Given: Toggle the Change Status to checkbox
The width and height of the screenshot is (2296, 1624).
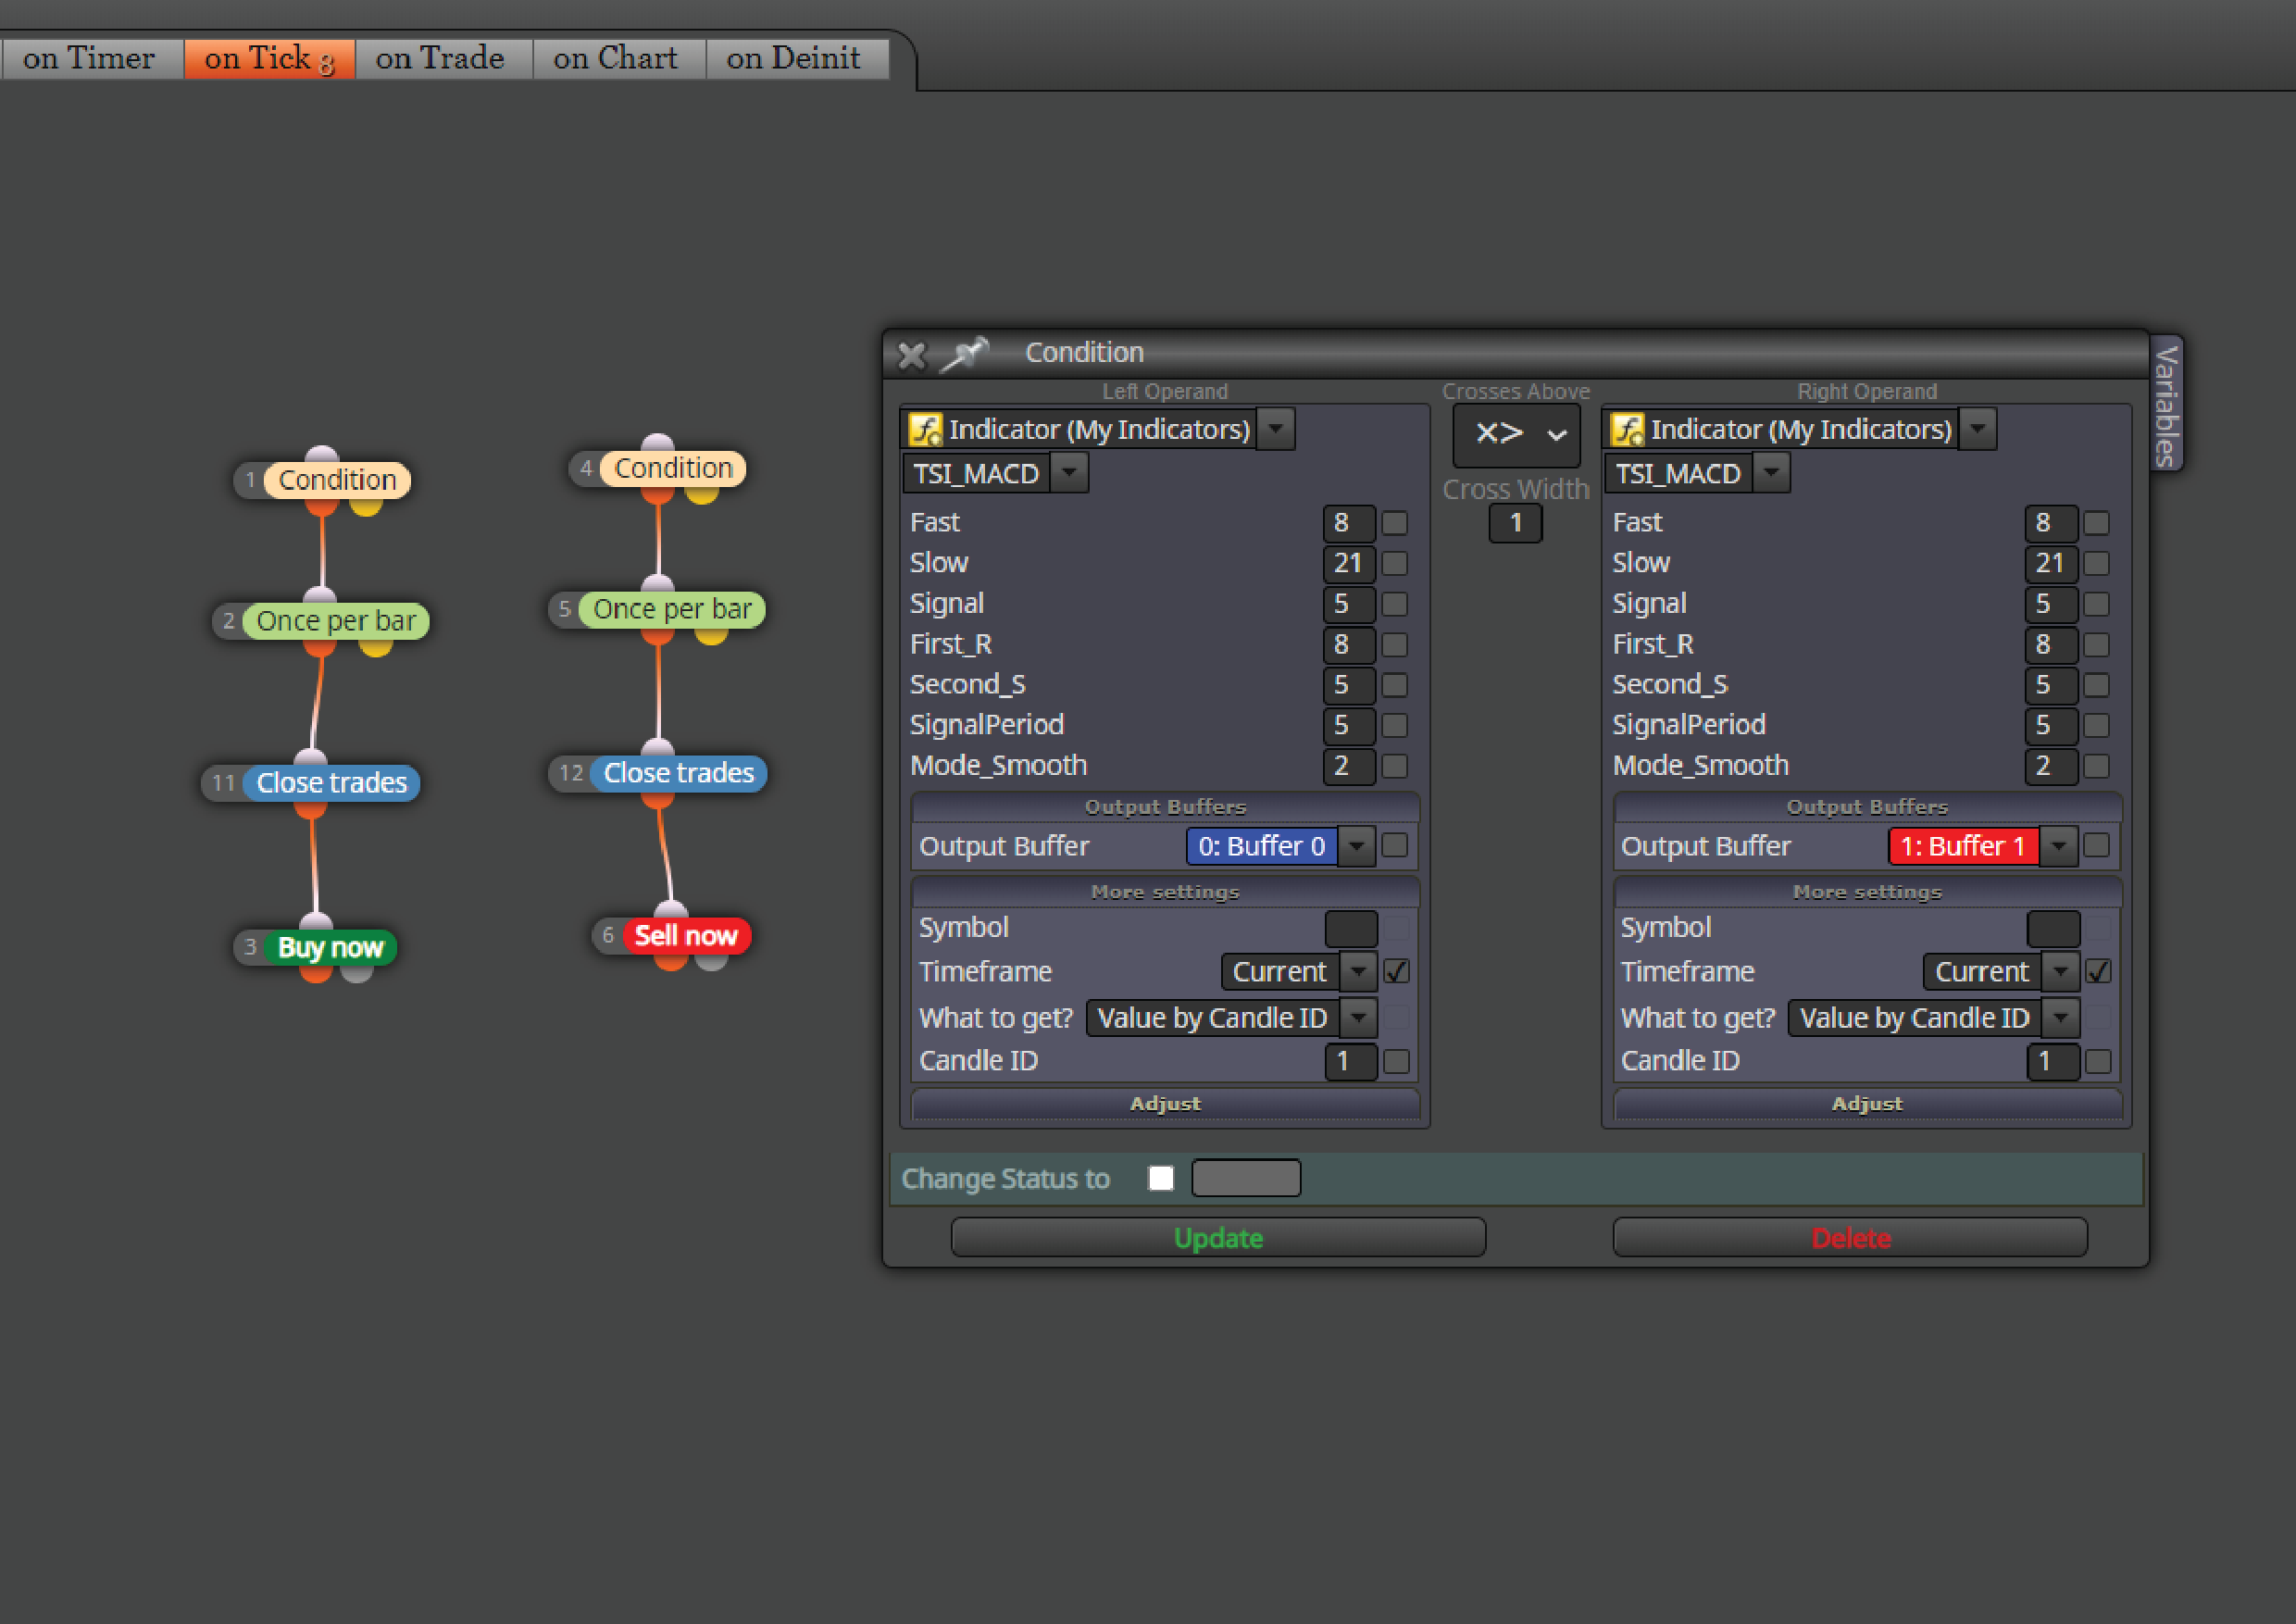Looking at the screenshot, I should point(1160,1178).
